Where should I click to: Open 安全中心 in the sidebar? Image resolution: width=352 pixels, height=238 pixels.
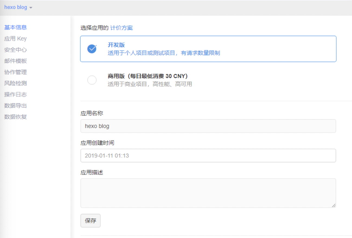[15, 50]
